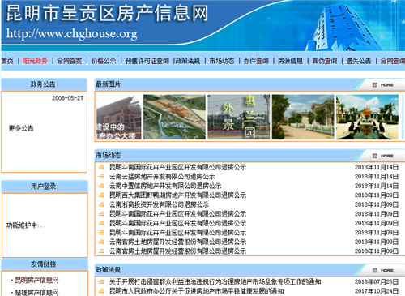Click the 2018年07月26日 date in 政策法规

[x=377, y=282]
